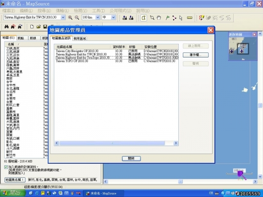The width and height of the screenshot is (263, 197).
Task: Click the first track edit pencil icon
Action: (x=201, y=18)
